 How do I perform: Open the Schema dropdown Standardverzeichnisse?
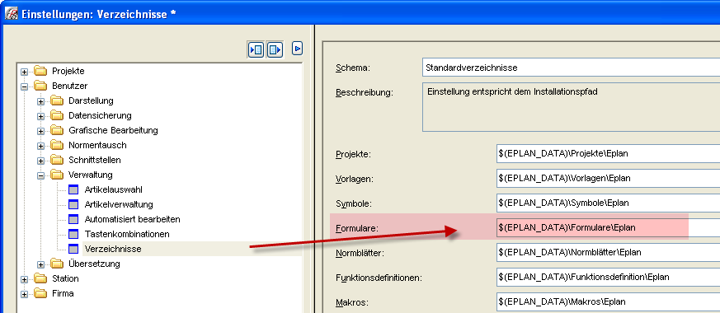(x=571, y=68)
